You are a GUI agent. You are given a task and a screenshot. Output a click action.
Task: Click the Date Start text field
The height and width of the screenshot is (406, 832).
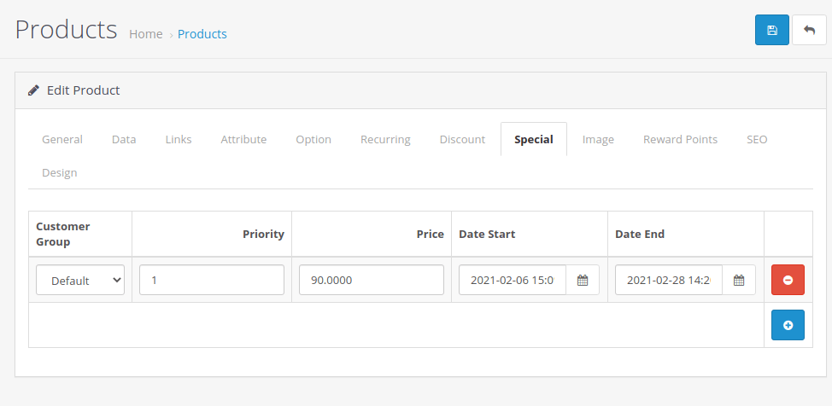click(512, 280)
